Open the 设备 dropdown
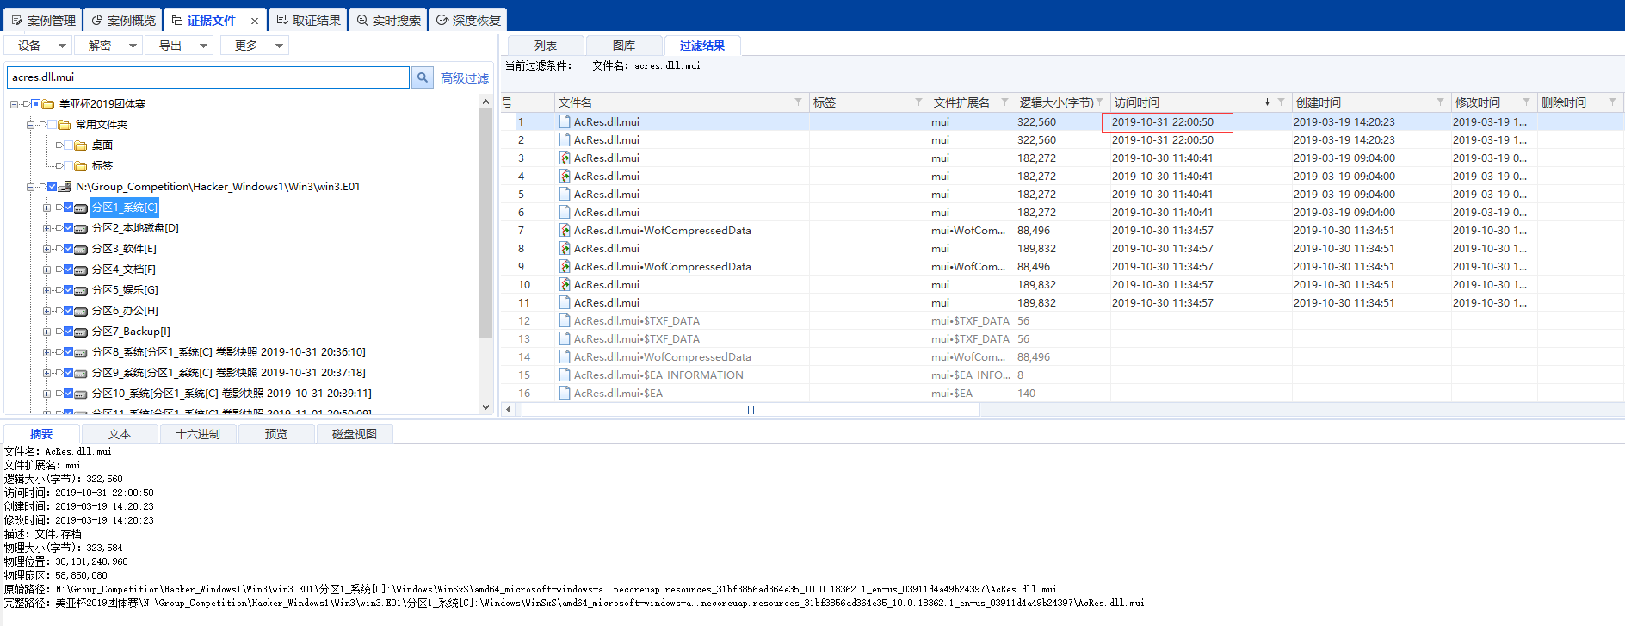Viewport: 1625px width, 626px height. 39,46
